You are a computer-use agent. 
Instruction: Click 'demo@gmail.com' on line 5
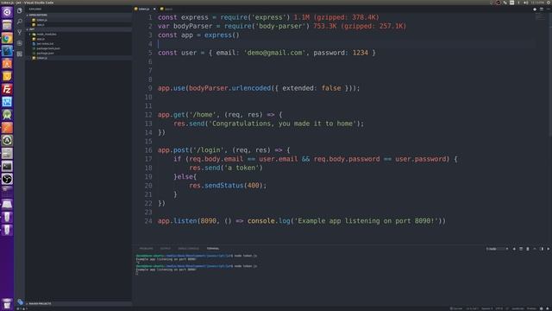coord(274,53)
